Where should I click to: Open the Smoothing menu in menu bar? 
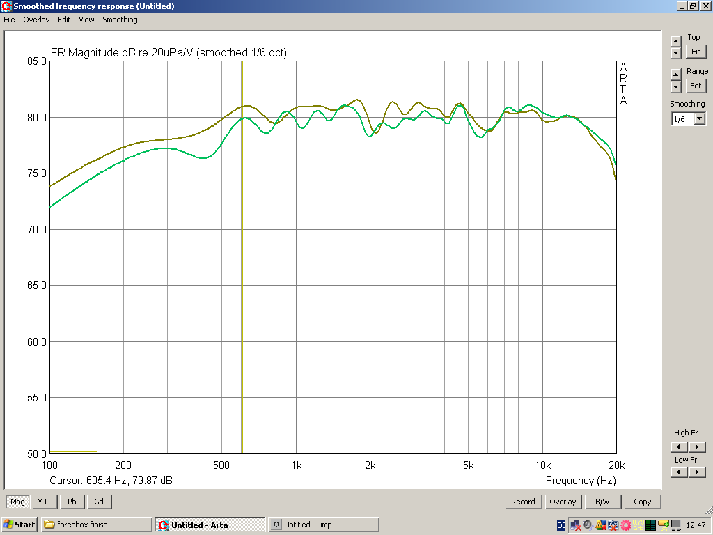(120, 20)
